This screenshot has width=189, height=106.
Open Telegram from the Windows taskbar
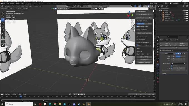coord(64,104)
